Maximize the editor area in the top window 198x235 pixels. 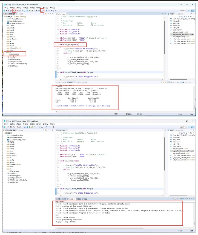tap(165, 14)
